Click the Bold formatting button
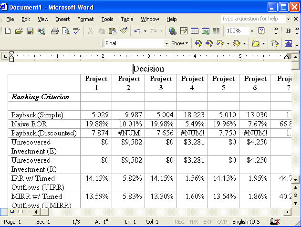The height and width of the screenshot is (227, 301). [x=289, y=31]
